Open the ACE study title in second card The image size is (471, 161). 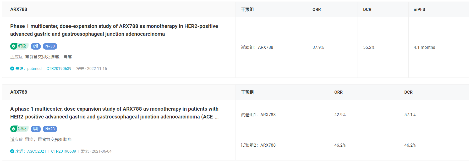point(114,113)
